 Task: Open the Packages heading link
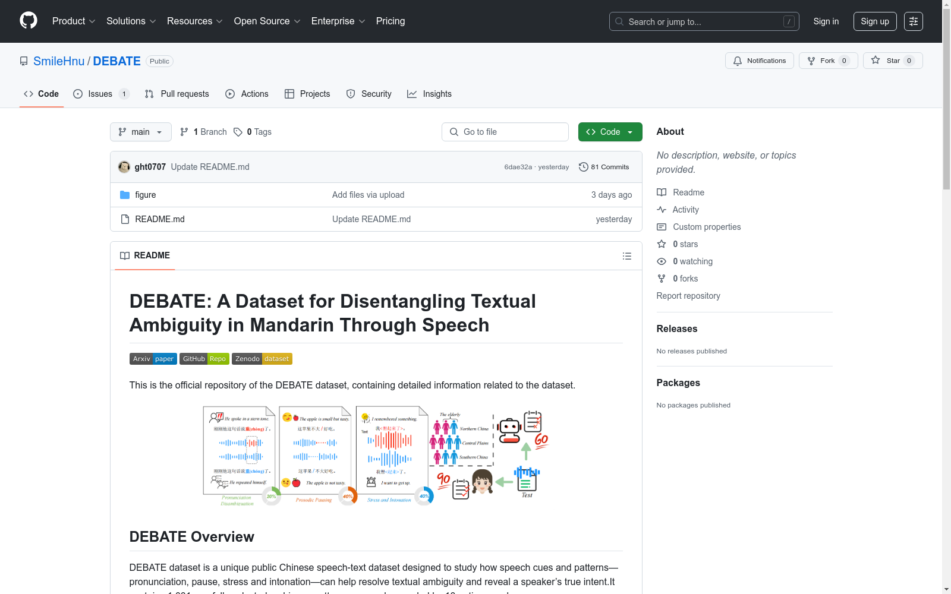678,383
